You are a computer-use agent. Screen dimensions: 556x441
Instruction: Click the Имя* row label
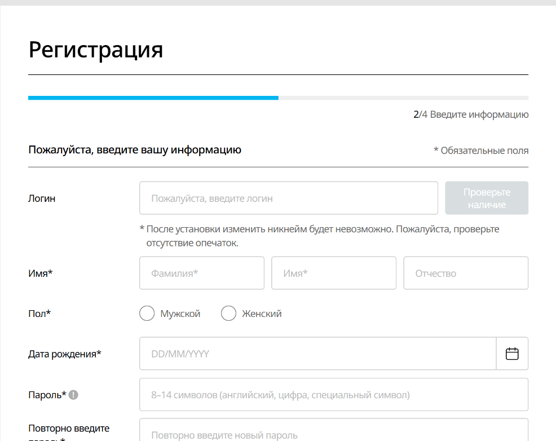coord(41,274)
